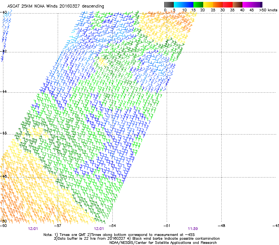
Task: Click the yellow 20-25 knots legend segment
Action: tap(208, 5)
